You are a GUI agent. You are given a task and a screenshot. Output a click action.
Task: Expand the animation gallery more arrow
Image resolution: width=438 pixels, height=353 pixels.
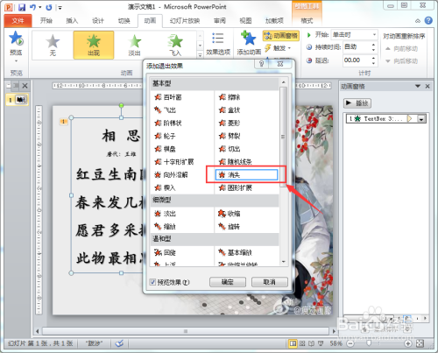(x=200, y=54)
